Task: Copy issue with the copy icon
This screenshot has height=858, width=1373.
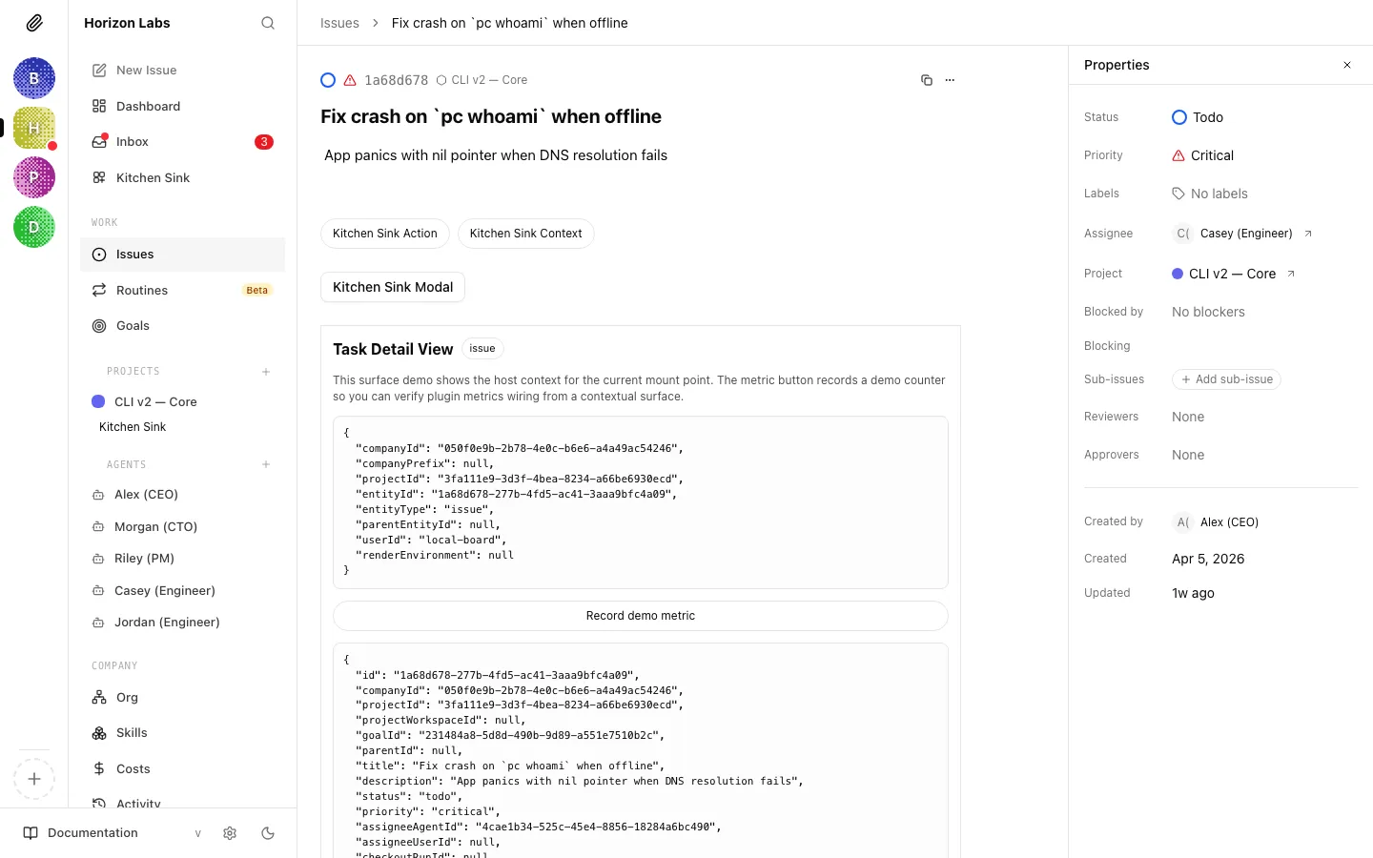Action: (x=926, y=80)
